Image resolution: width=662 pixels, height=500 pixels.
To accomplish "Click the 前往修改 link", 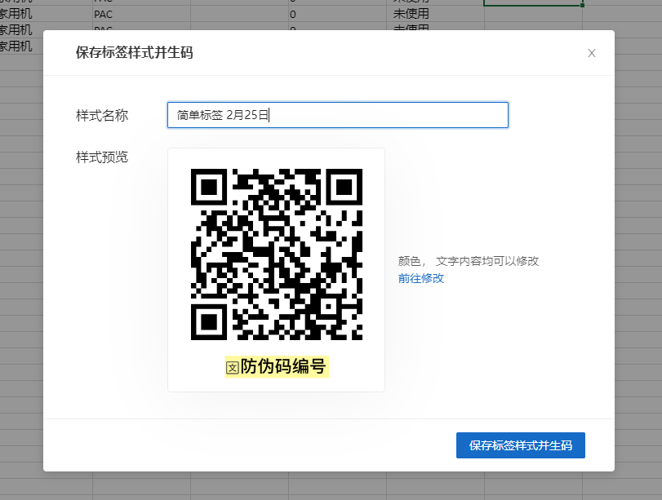I will click(x=421, y=278).
